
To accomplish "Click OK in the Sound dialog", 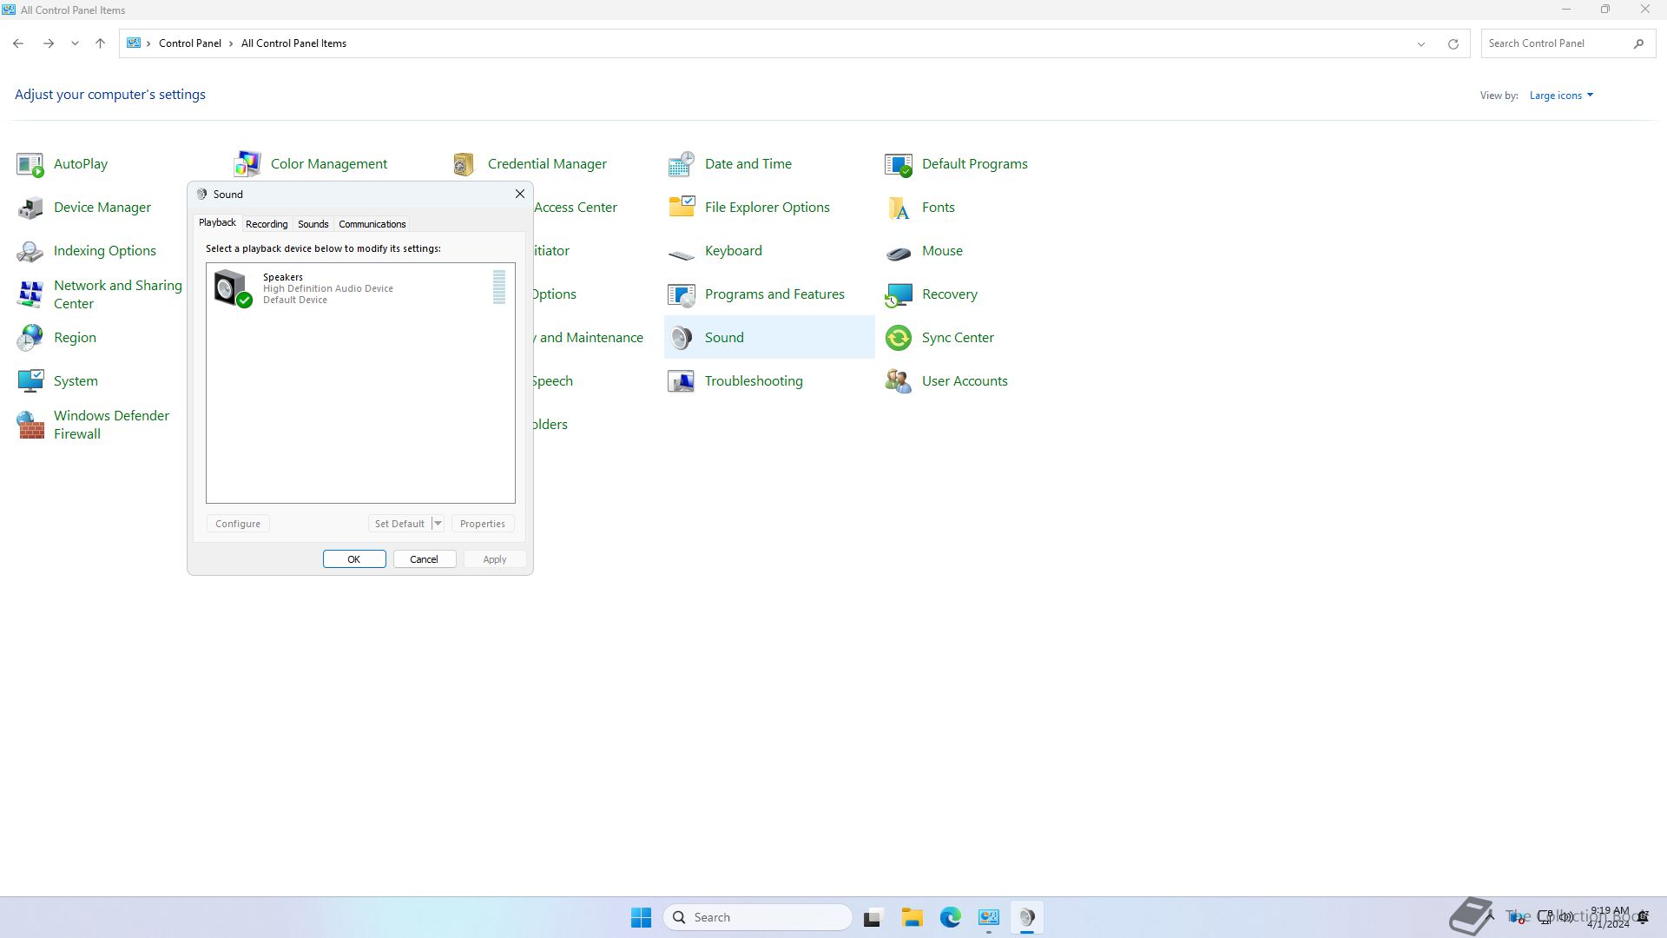I will pos(354,559).
